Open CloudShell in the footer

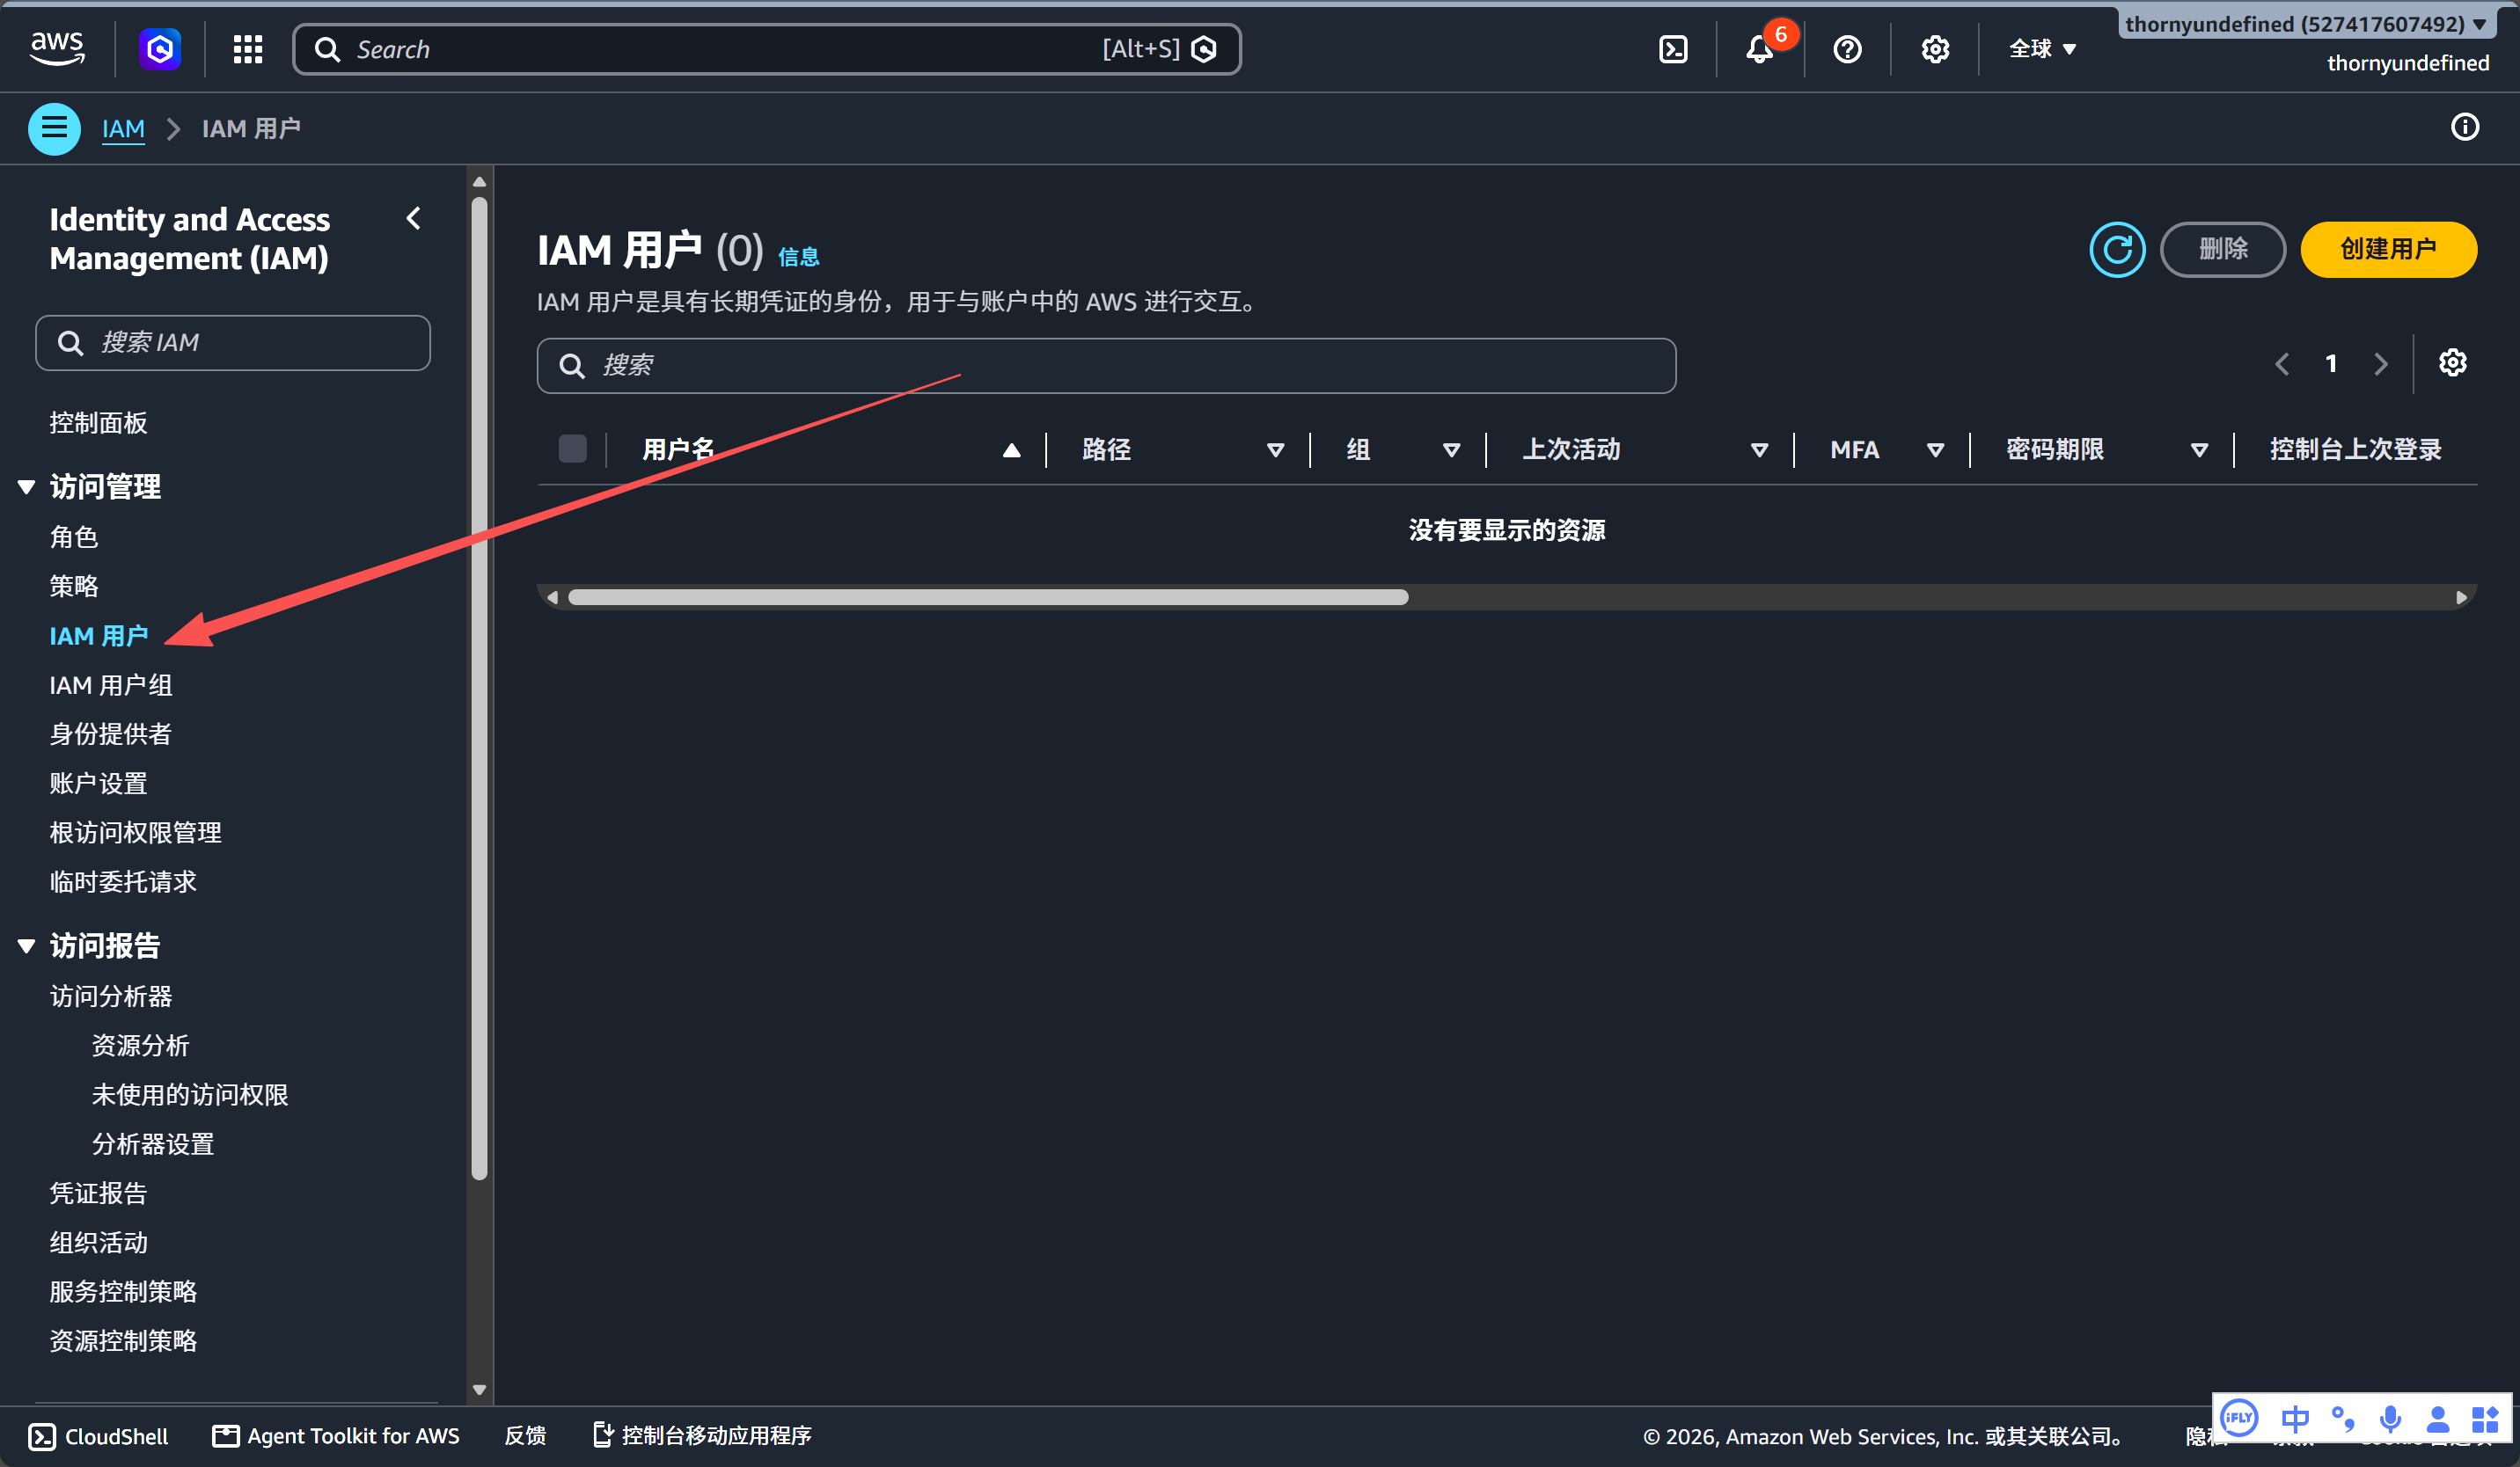[x=98, y=1436]
